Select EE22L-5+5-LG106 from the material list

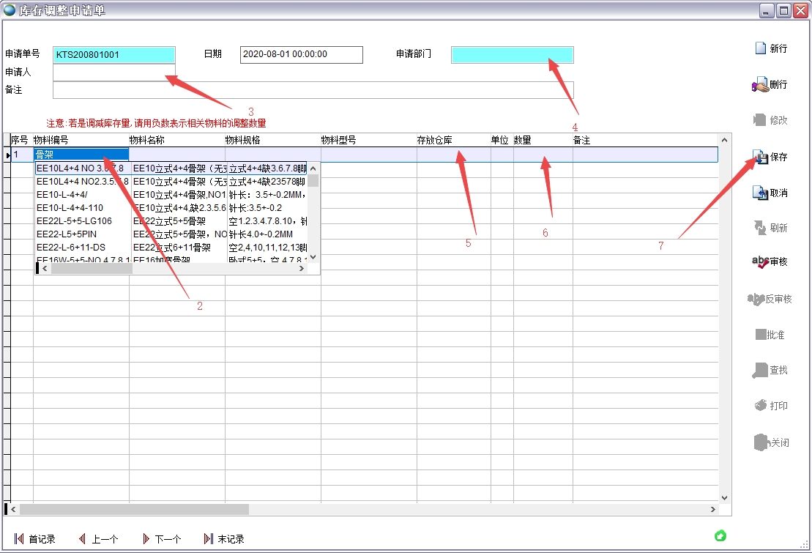(74, 221)
